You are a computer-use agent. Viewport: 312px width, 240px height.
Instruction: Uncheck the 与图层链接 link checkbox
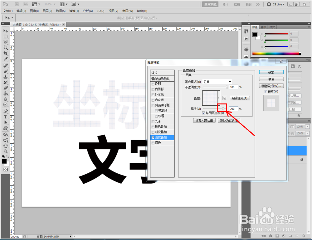(204, 113)
